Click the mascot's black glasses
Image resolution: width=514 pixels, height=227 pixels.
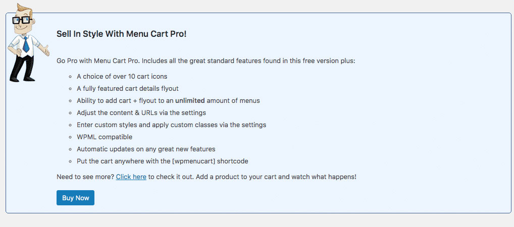[x=22, y=21]
